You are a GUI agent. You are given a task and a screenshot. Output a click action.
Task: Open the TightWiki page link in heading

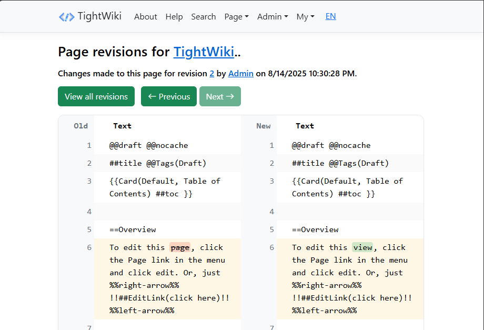204,52
